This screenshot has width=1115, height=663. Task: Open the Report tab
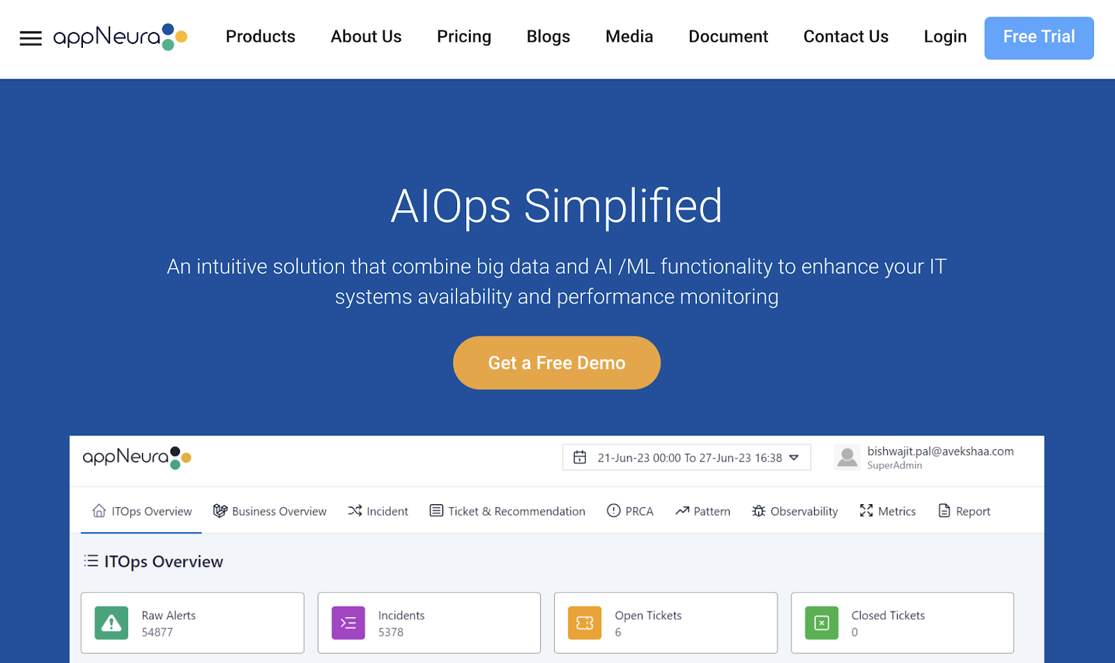(x=964, y=511)
